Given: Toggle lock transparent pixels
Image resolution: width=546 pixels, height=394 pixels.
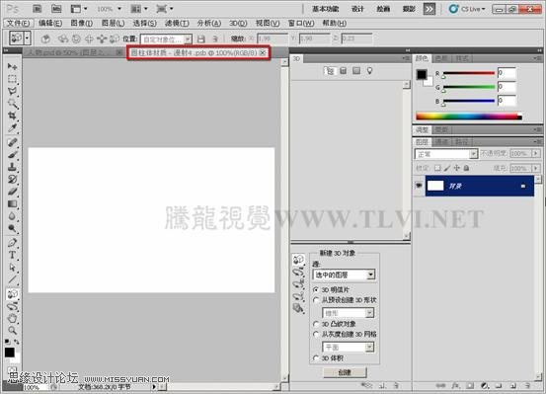Looking at the screenshot, I should (437, 168).
